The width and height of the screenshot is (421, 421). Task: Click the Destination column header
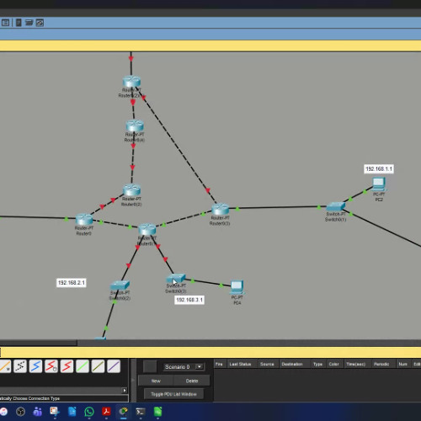(x=292, y=364)
